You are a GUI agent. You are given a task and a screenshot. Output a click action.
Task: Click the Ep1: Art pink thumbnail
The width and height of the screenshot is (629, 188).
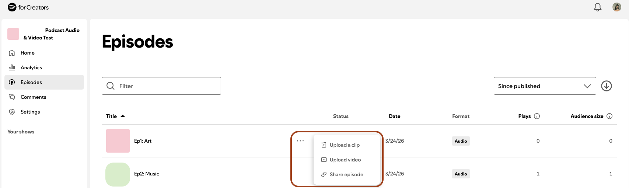tap(118, 141)
